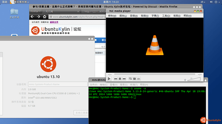Click the 32 位 OS type value

31,102
